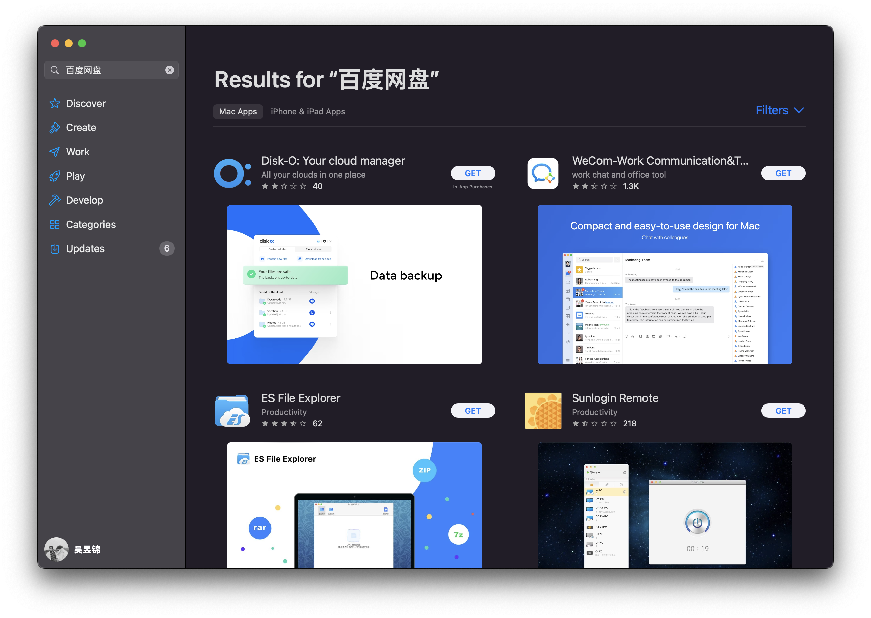Screen dimensions: 871x618
Task: Click the 'All your clouds in one place' subtitle
Action: (313, 175)
